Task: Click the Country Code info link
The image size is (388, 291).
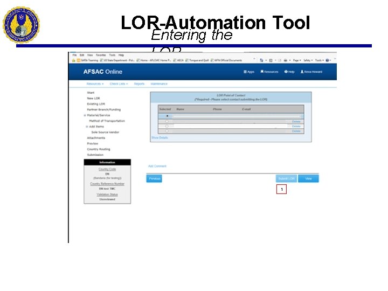Action: (107, 169)
